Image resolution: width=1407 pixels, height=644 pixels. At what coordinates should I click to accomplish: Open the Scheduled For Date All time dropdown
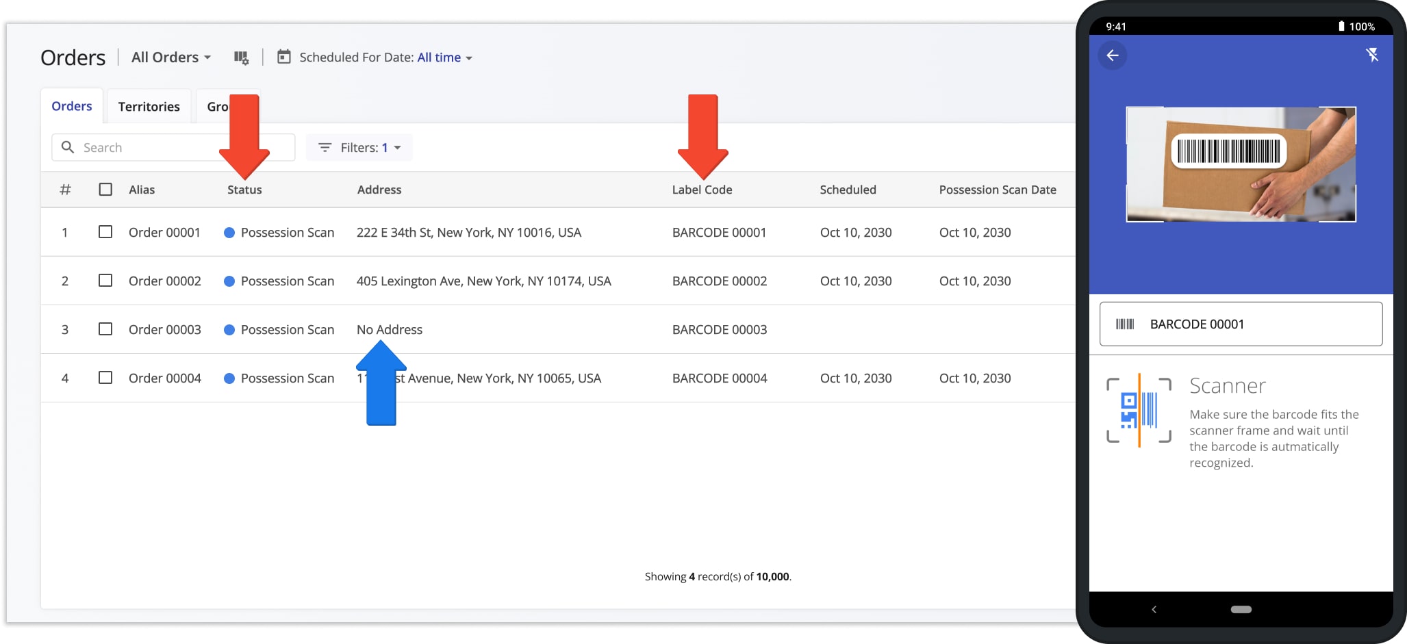(444, 57)
